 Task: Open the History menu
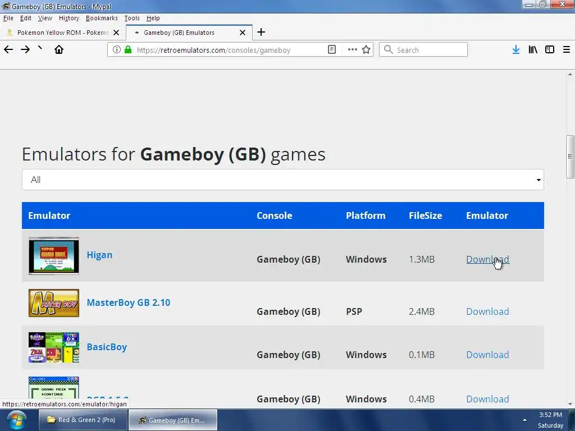click(x=69, y=18)
